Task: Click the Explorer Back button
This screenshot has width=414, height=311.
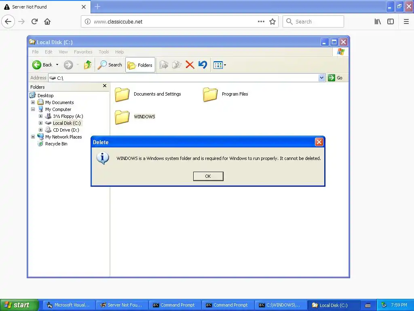Action: 42,65
